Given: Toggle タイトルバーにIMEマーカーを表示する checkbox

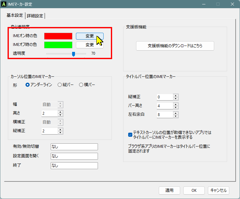Looking at the screenshot, I should coord(130,135).
